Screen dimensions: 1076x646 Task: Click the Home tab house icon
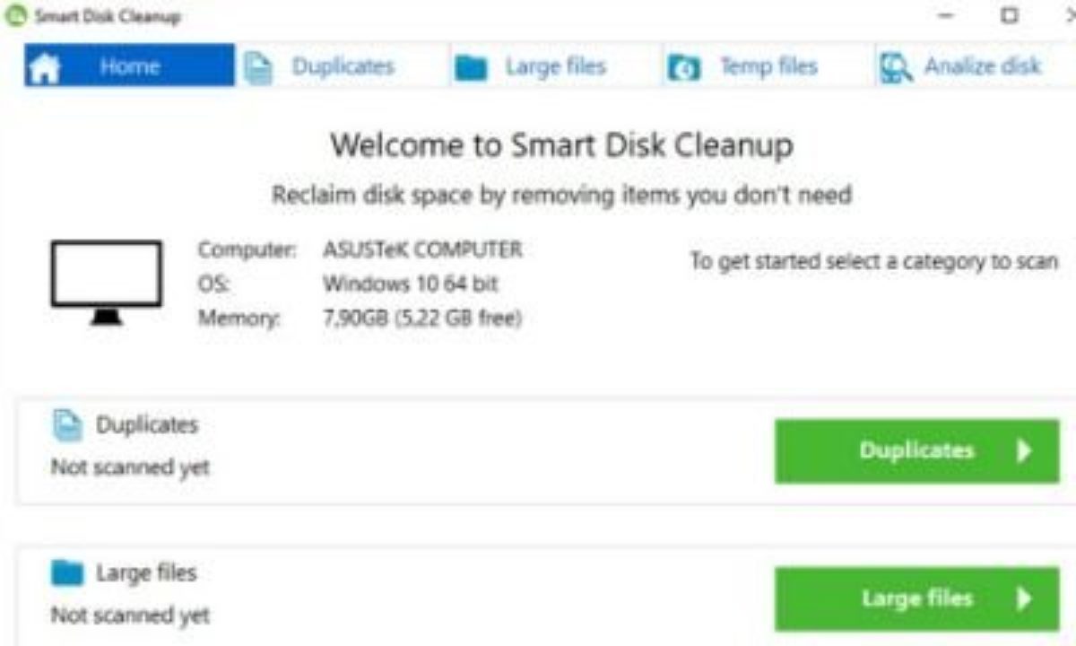coord(45,68)
